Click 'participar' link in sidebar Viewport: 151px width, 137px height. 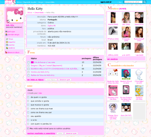(11, 32)
